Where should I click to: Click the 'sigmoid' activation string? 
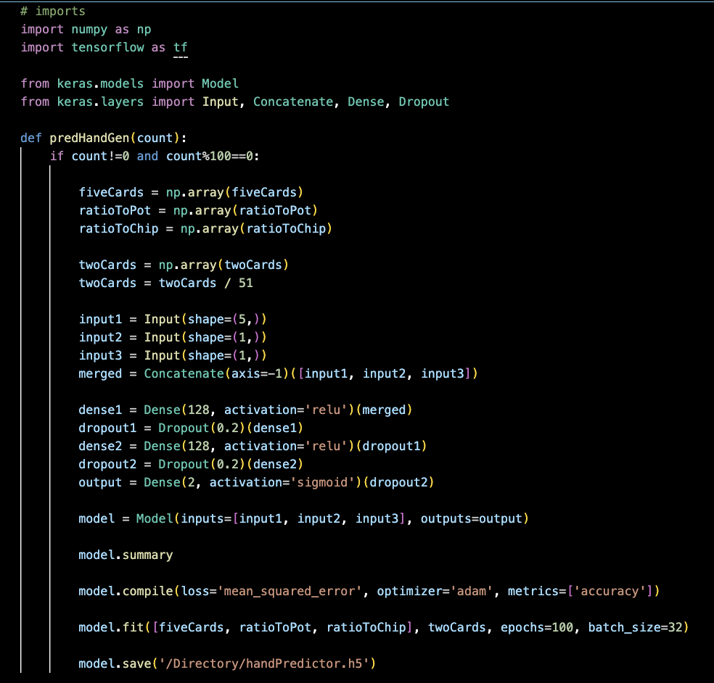pos(322,482)
